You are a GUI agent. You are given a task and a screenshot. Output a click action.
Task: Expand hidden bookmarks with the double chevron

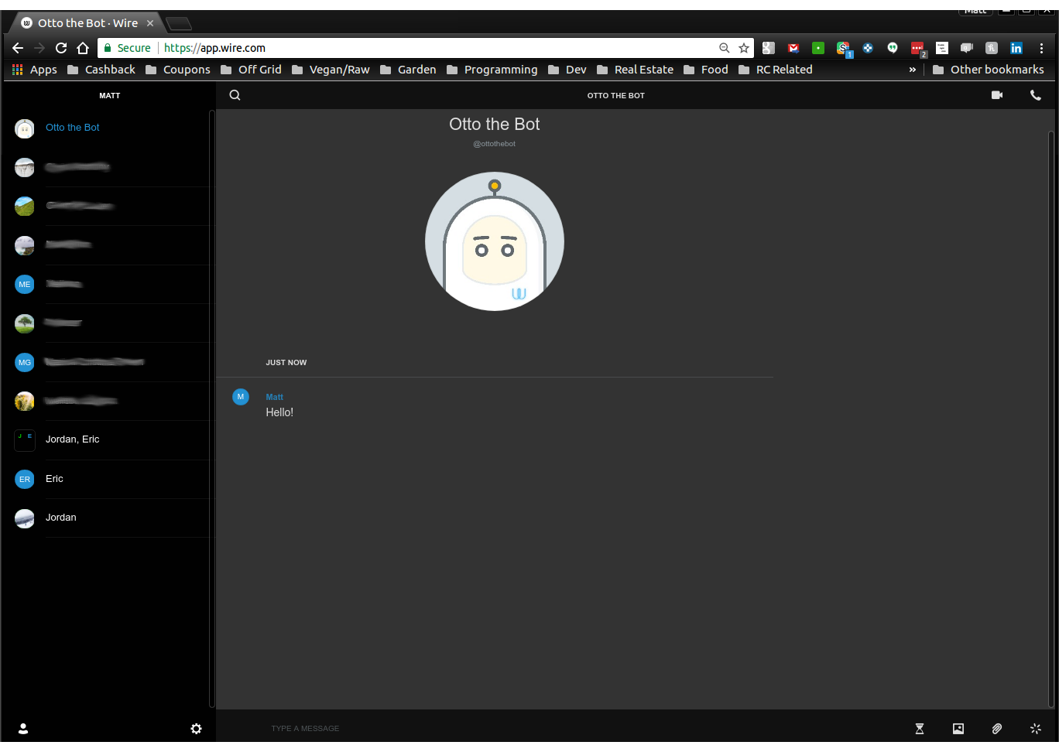tap(912, 70)
